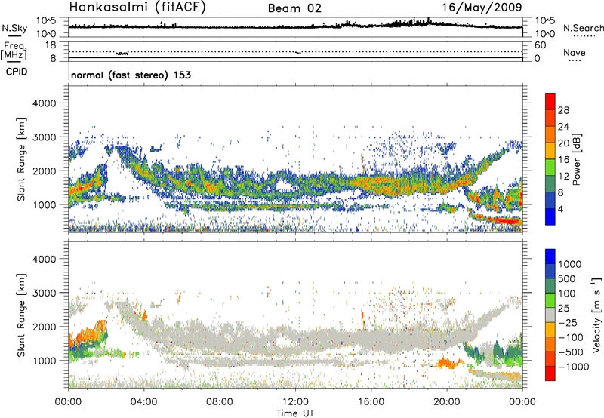Click the text normal (fast stereo) 153
The width and height of the screenshot is (604, 418).
click(131, 75)
